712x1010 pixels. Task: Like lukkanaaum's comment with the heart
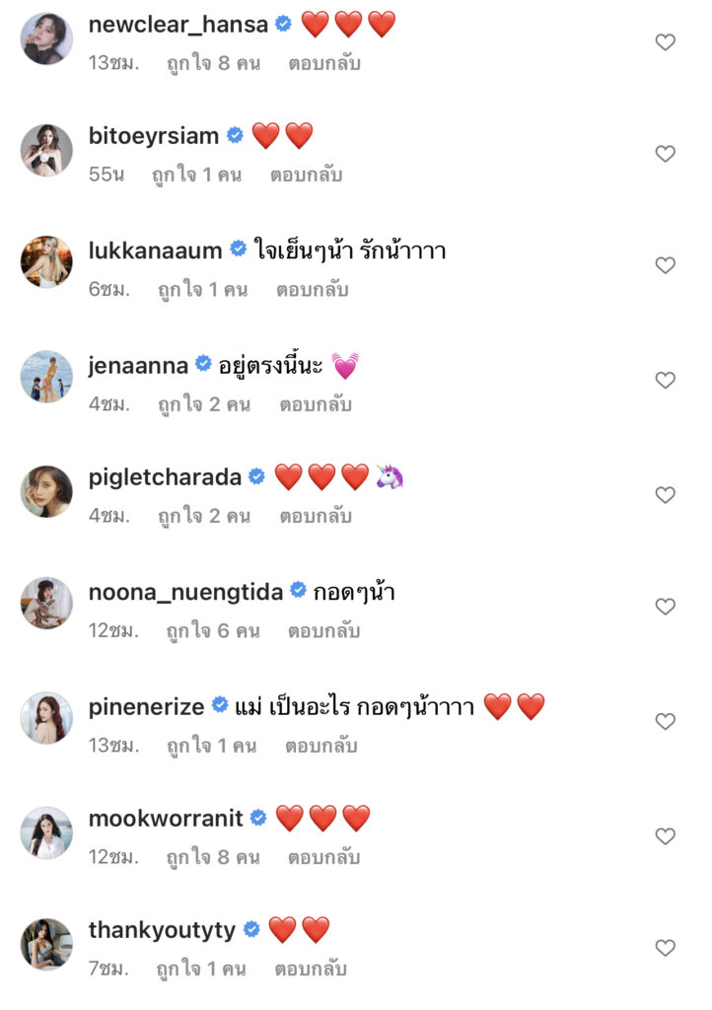tap(666, 265)
